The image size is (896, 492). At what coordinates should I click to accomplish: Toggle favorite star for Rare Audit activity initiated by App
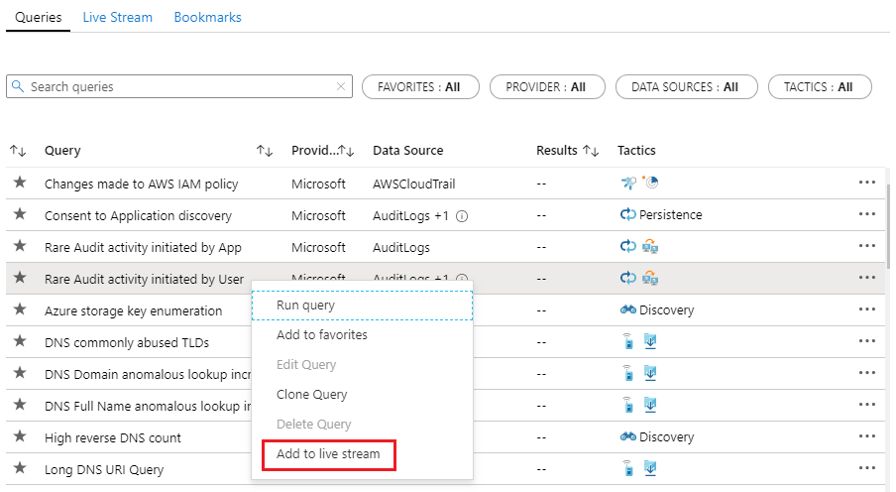pos(19,247)
